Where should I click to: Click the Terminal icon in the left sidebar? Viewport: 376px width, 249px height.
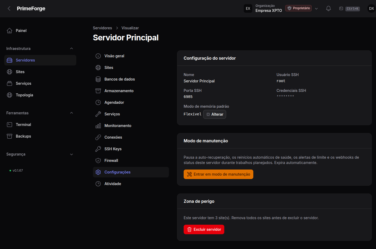coord(9,125)
